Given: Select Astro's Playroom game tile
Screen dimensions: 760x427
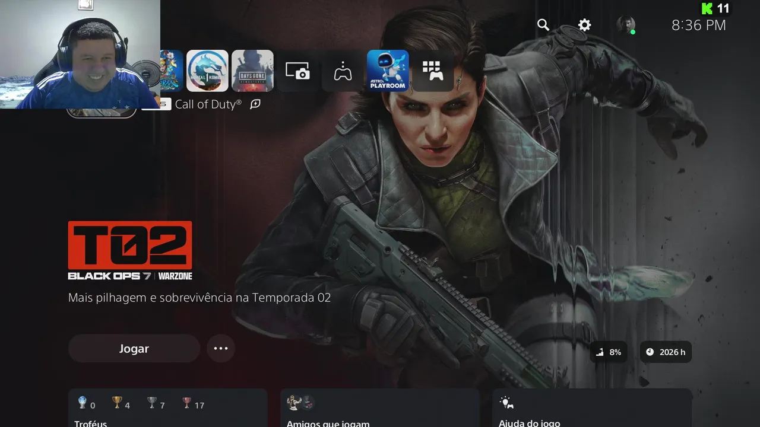Looking at the screenshot, I should click(x=388, y=71).
